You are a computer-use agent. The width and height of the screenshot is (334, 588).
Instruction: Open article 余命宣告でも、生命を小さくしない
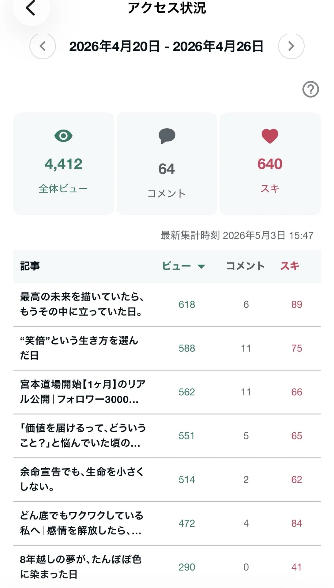point(167,480)
